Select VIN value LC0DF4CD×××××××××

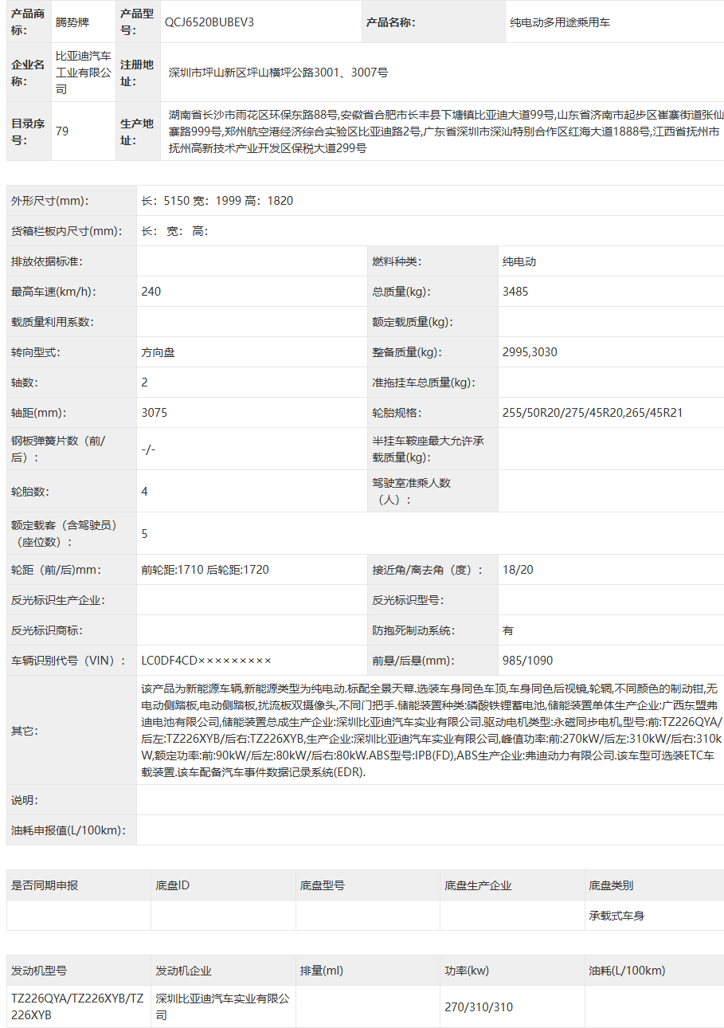206,661
